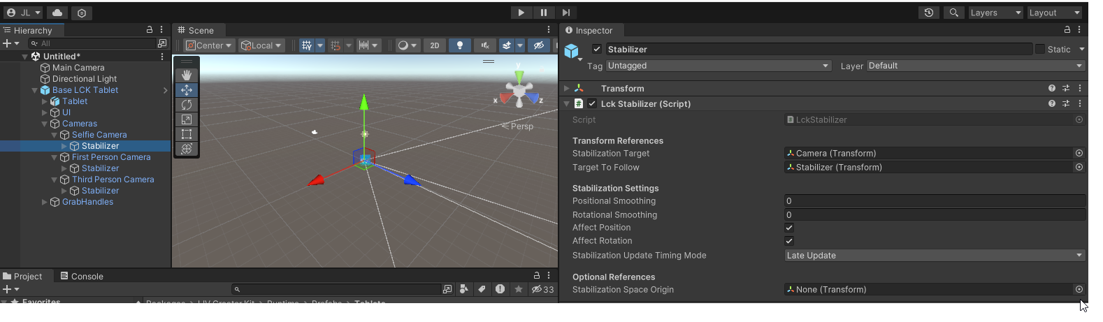Select the Scene tab
Image resolution: width=1103 pixels, height=322 pixels.
coord(196,30)
